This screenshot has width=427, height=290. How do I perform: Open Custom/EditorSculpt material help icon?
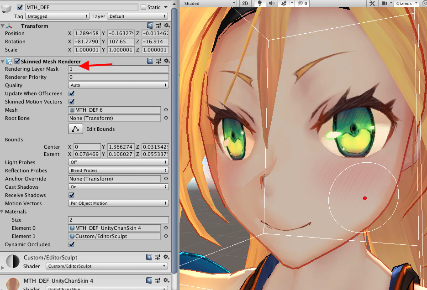point(149,257)
